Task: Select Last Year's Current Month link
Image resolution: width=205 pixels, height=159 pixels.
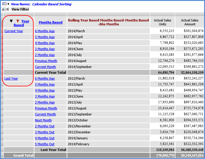Action: [45, 114]
